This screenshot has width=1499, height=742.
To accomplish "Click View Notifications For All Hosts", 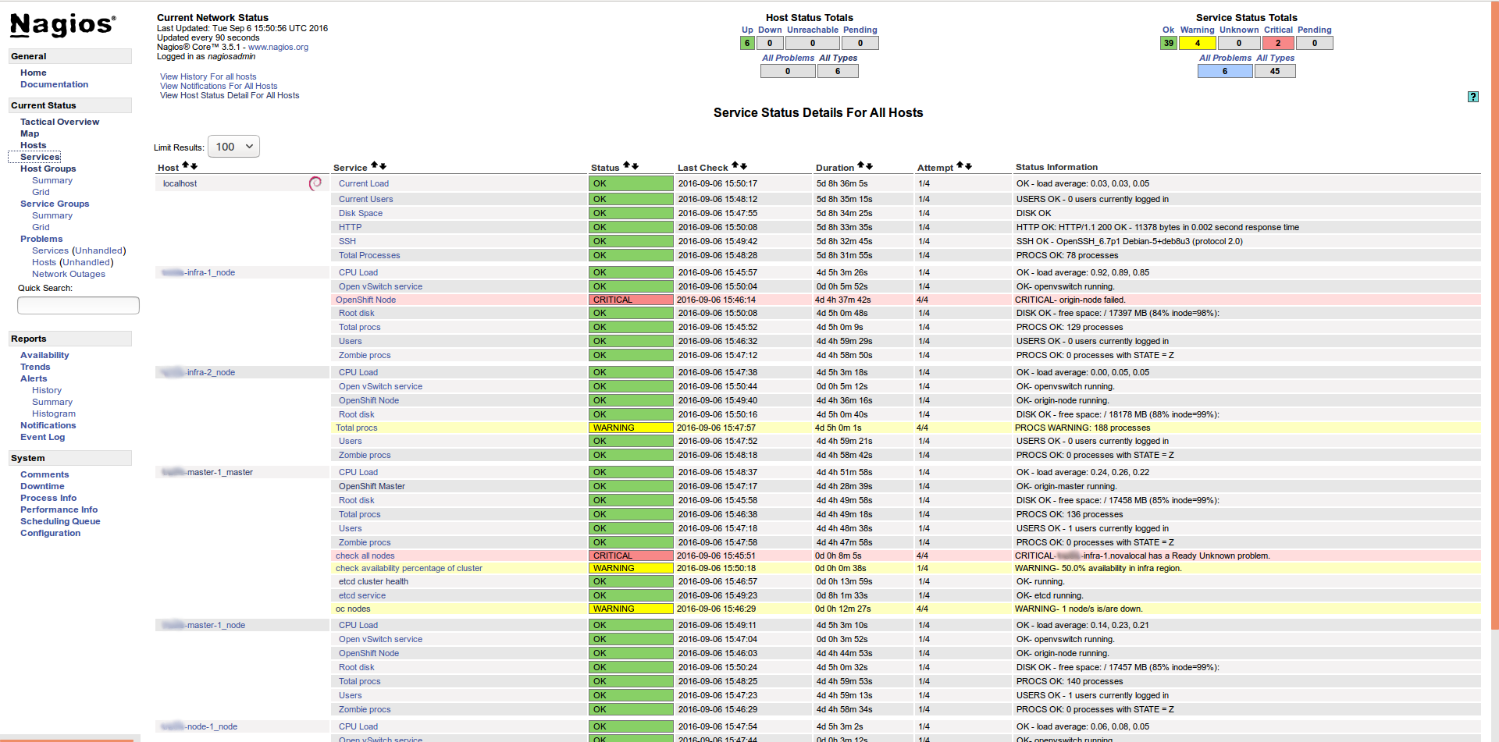I will [219, 86].
